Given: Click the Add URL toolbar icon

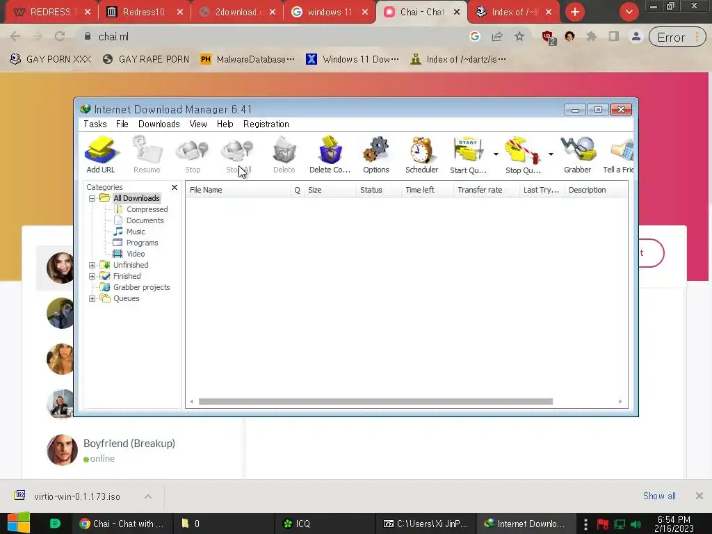Looking at the screenshot, I should click(100, 154).
